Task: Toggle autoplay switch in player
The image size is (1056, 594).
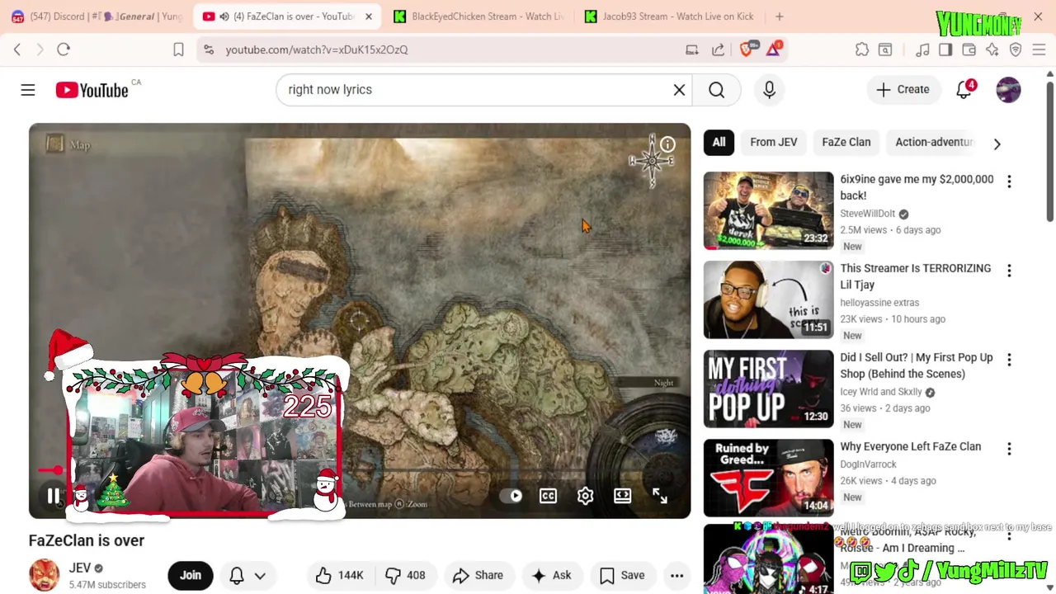Action: tap(512, 496)
